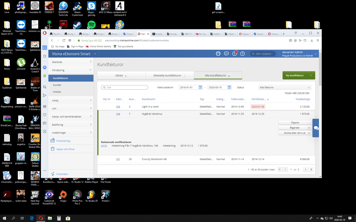Screen dimensions: 356x222
Task: Open the Ny kundfaktura split-button arrow
Action: click(311, 75)
